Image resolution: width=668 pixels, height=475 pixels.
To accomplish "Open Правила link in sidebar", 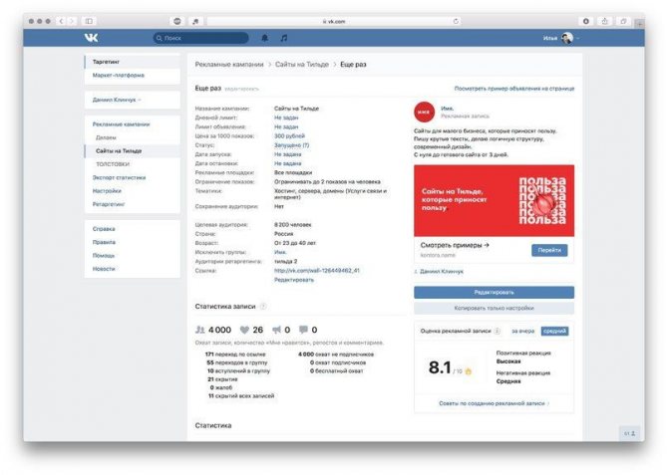I will point(104,242).
